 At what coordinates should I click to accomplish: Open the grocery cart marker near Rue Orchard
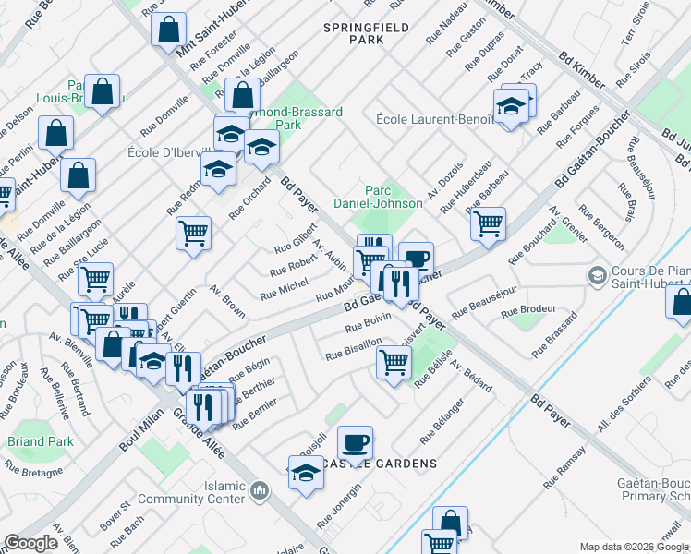[193, 235]
